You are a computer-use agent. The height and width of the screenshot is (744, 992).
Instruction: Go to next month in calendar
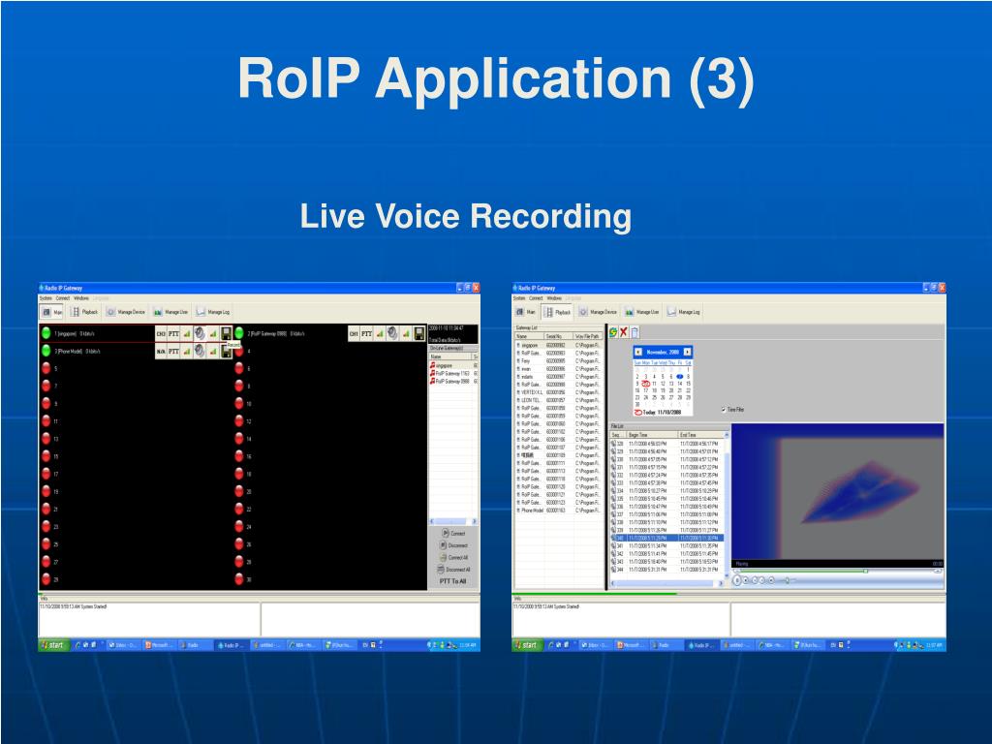(687, 352)
